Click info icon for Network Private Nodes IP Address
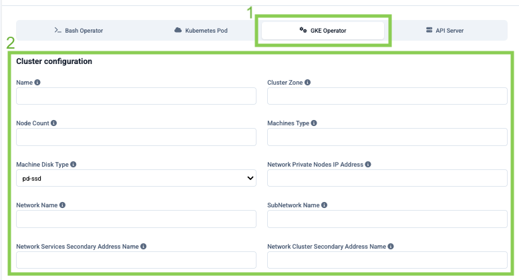519x280 pixels. [x=368, y=165]
